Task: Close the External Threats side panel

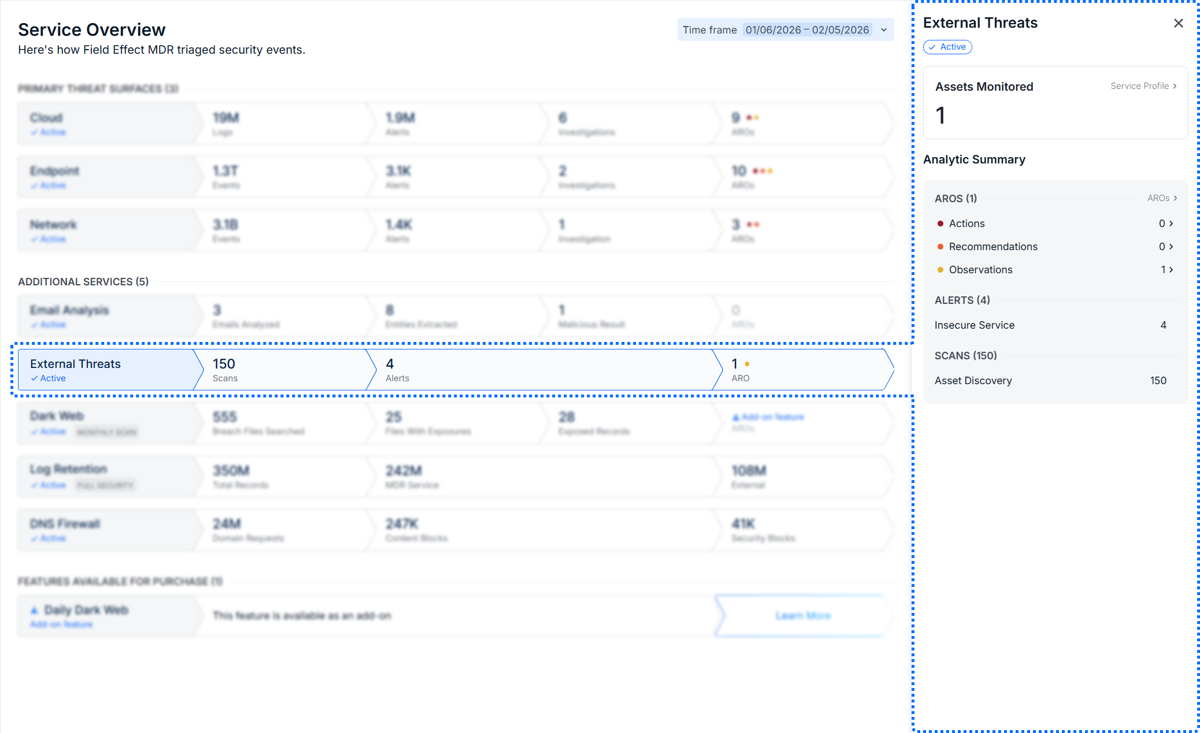Action: (1178, 23)
